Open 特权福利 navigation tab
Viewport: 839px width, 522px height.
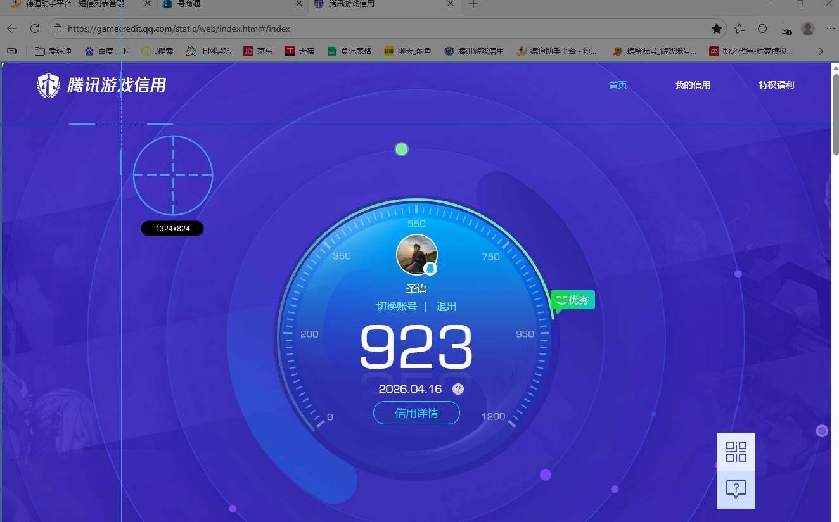[x=776, y=85]
